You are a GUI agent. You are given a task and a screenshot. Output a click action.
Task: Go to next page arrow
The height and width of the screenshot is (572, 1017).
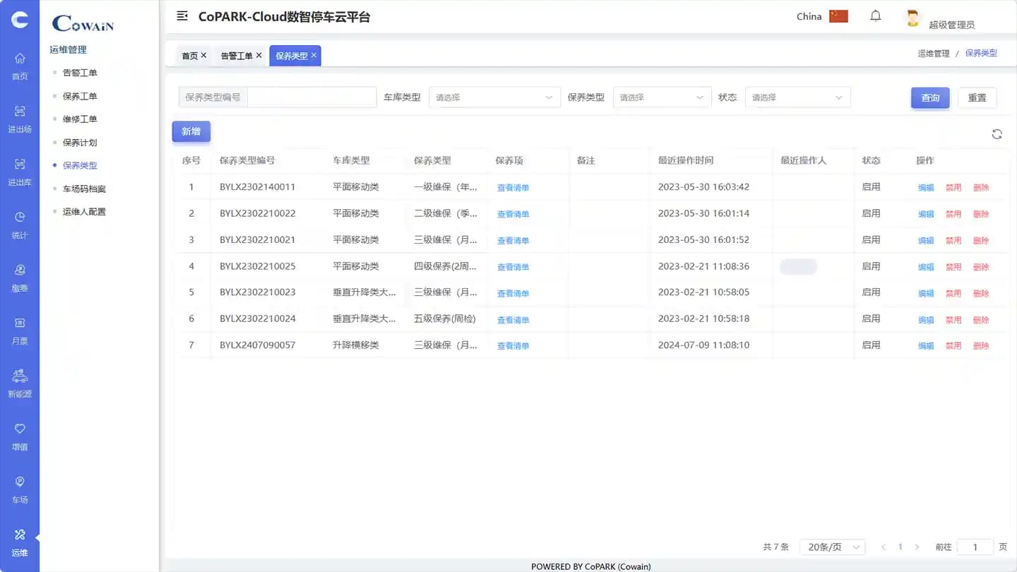917,547
